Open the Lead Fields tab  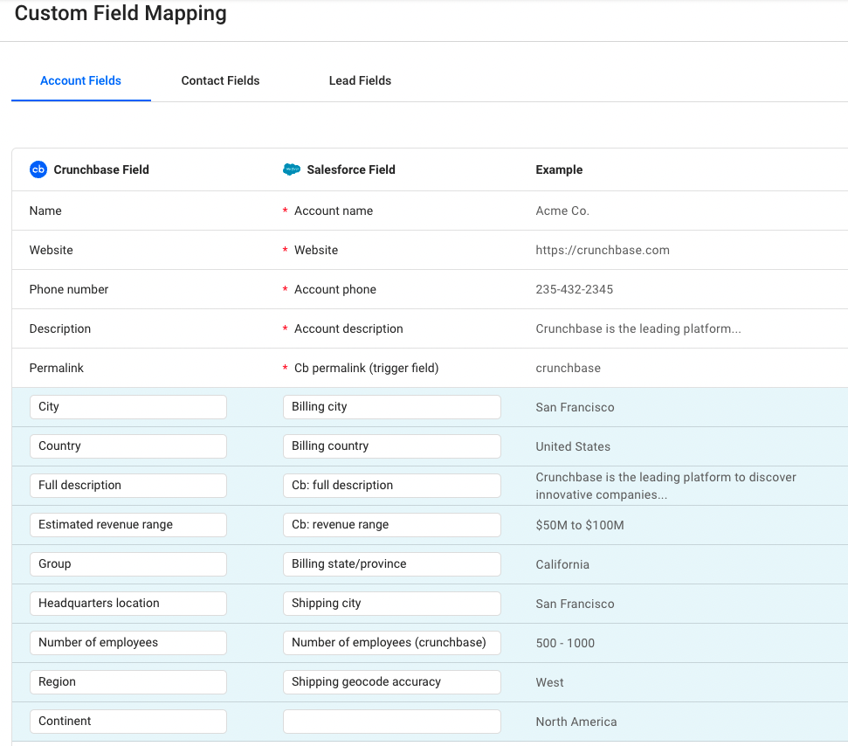(360, 80)
